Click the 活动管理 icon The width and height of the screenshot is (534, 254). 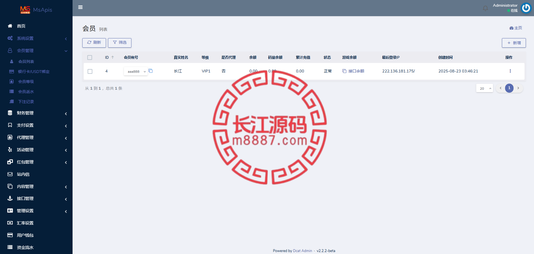[x=10, y=150]
